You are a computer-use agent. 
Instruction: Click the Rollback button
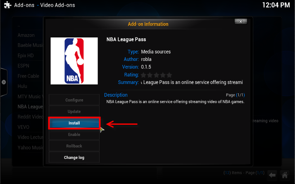pos(74,146)
